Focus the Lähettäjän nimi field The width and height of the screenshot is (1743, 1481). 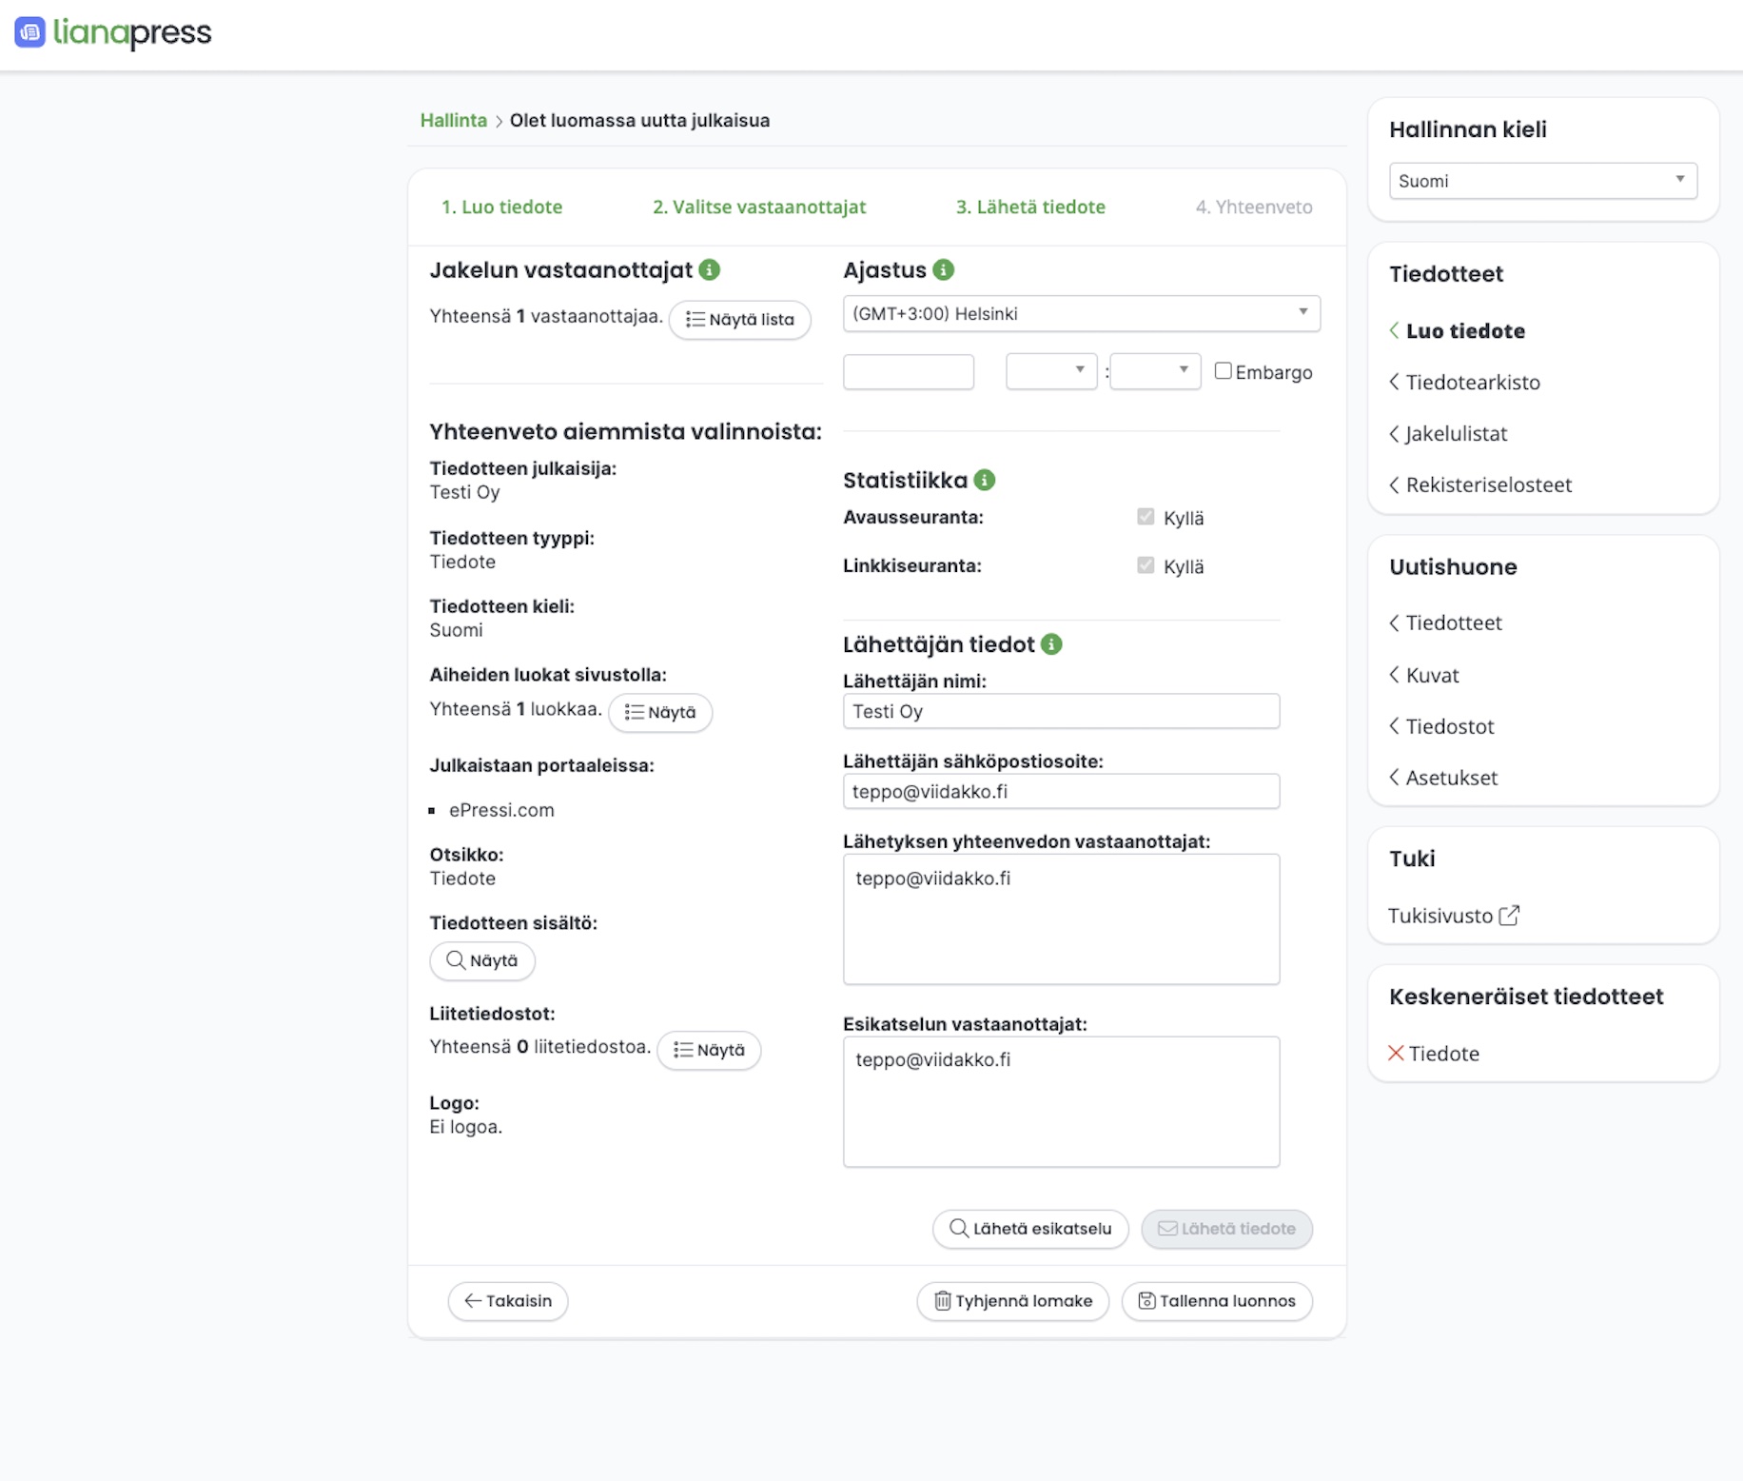1062,711
